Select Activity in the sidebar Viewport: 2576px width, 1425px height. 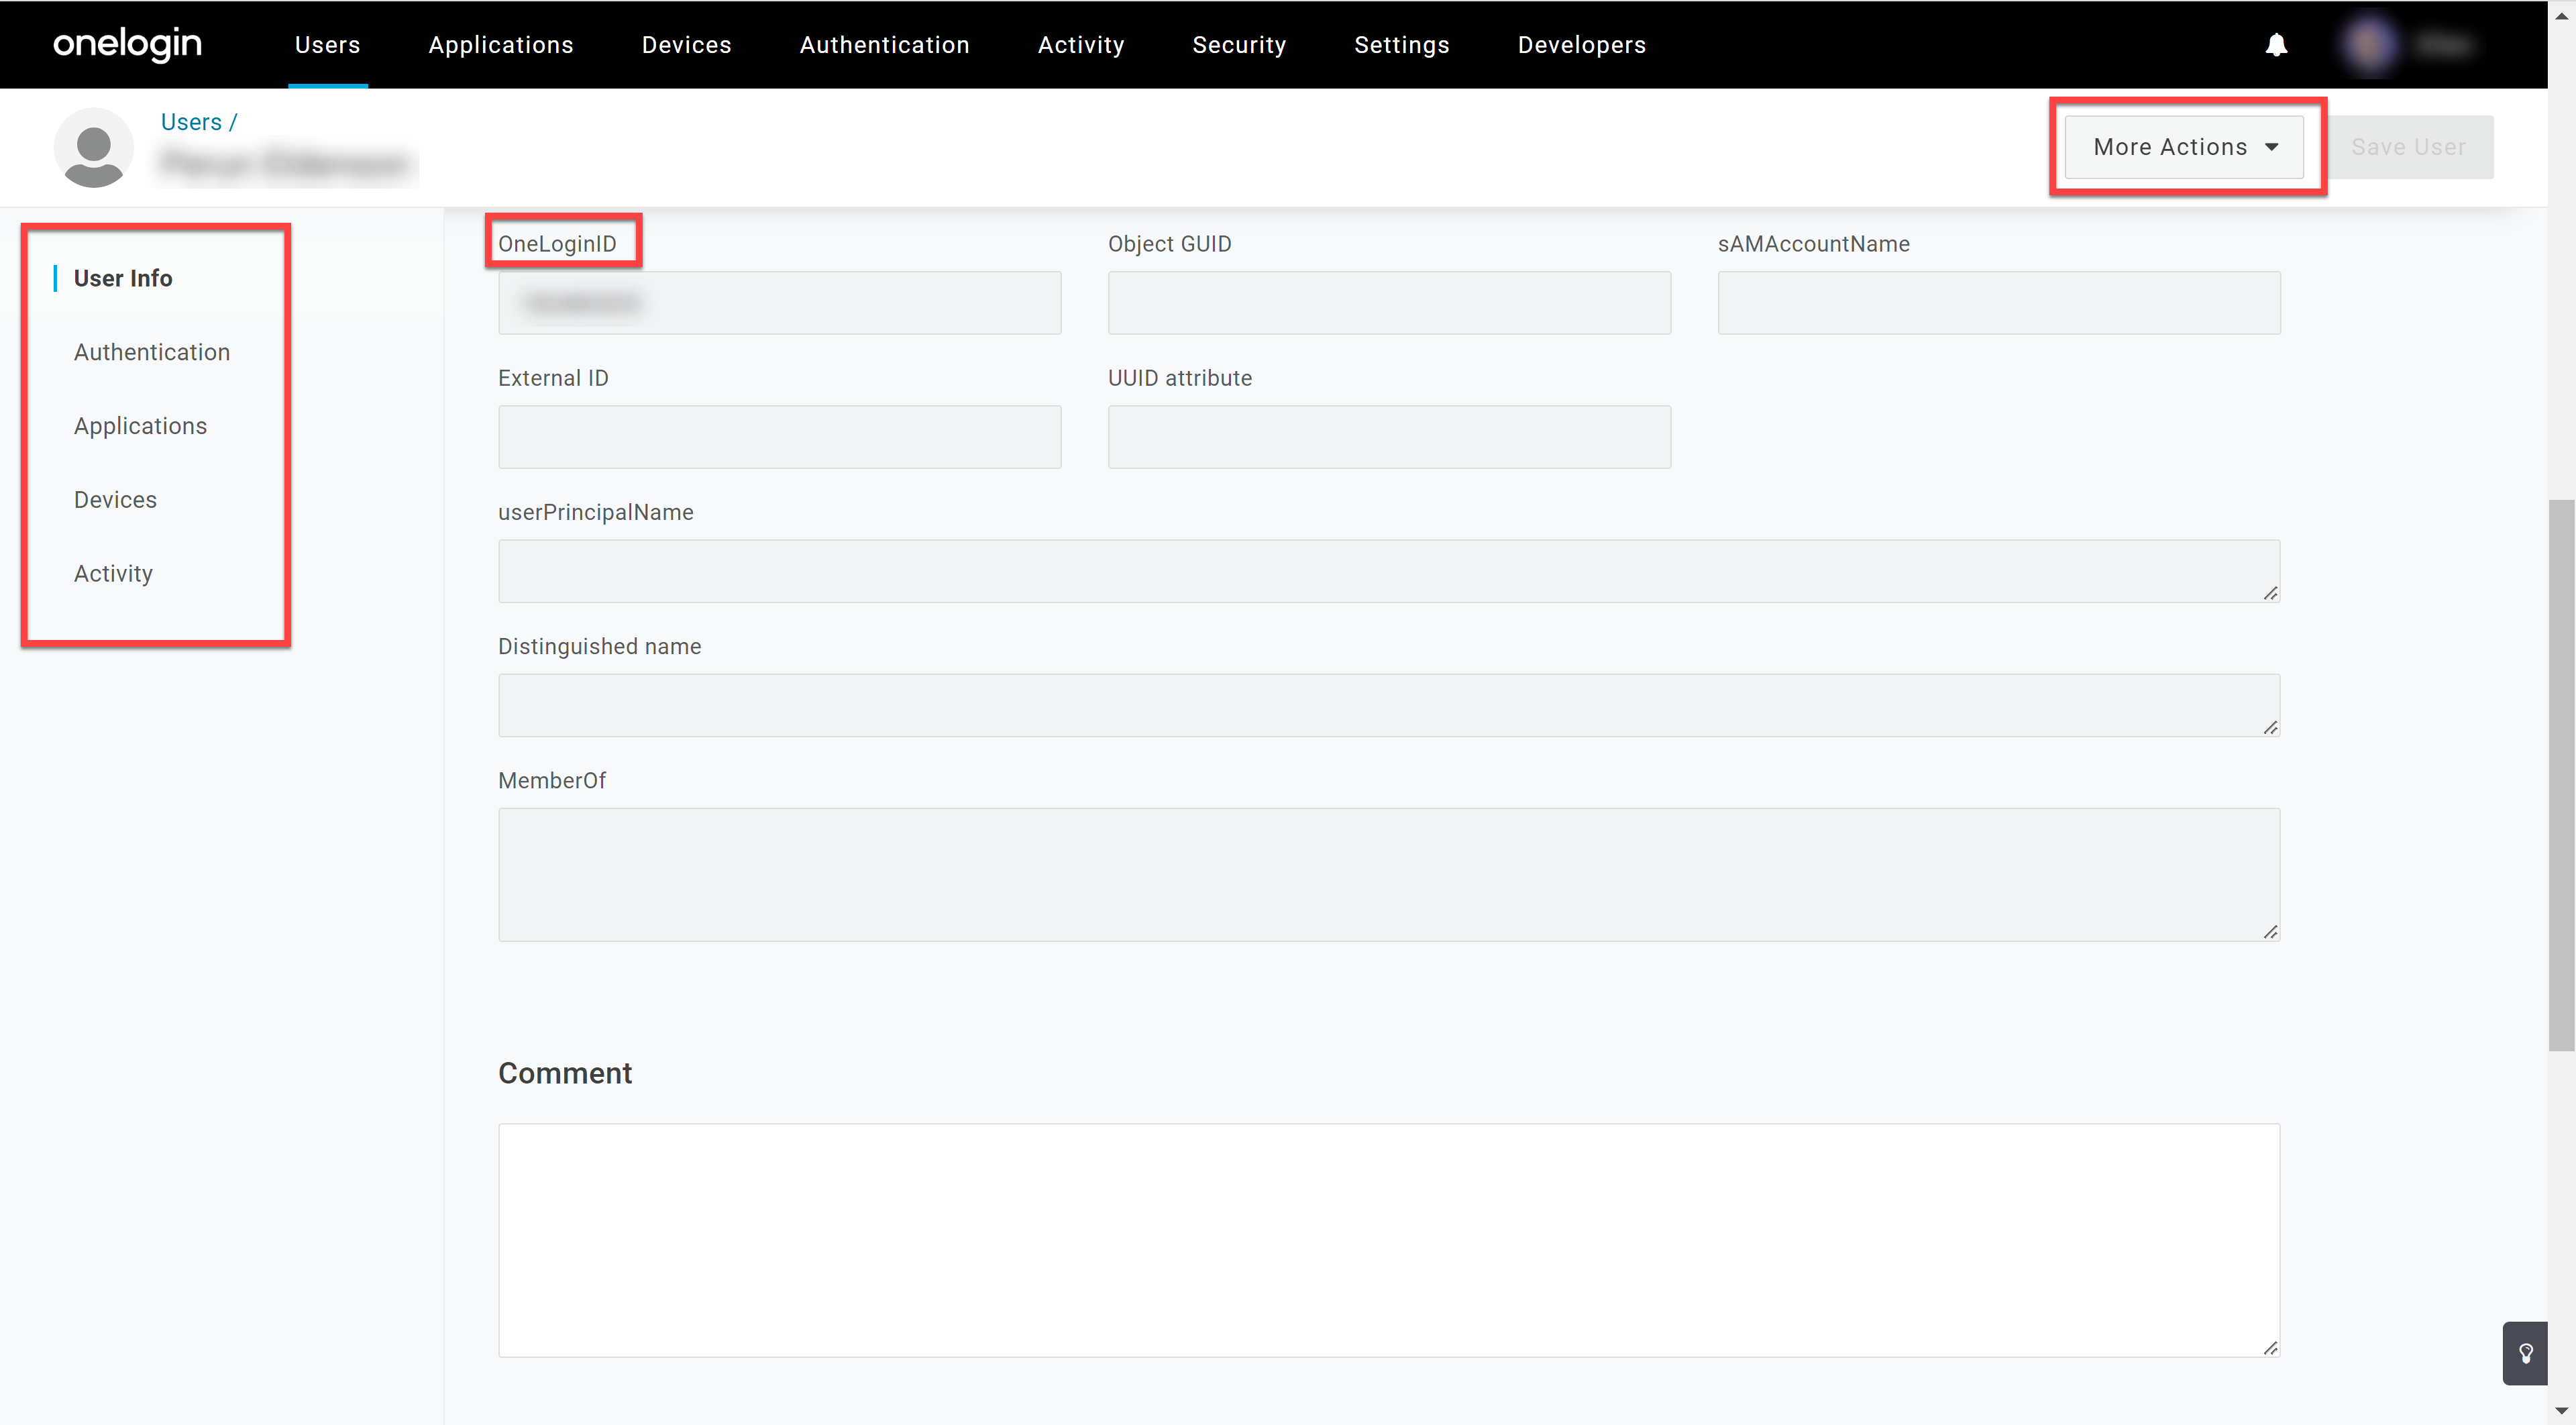(112, 573)
